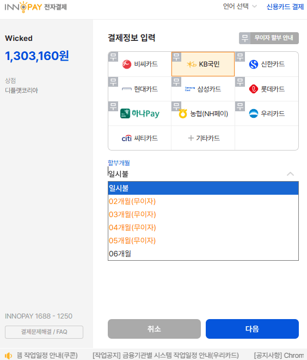Click the 신용카드 결제 header link
Screen dimensions: 307x360
coord(285,7)
